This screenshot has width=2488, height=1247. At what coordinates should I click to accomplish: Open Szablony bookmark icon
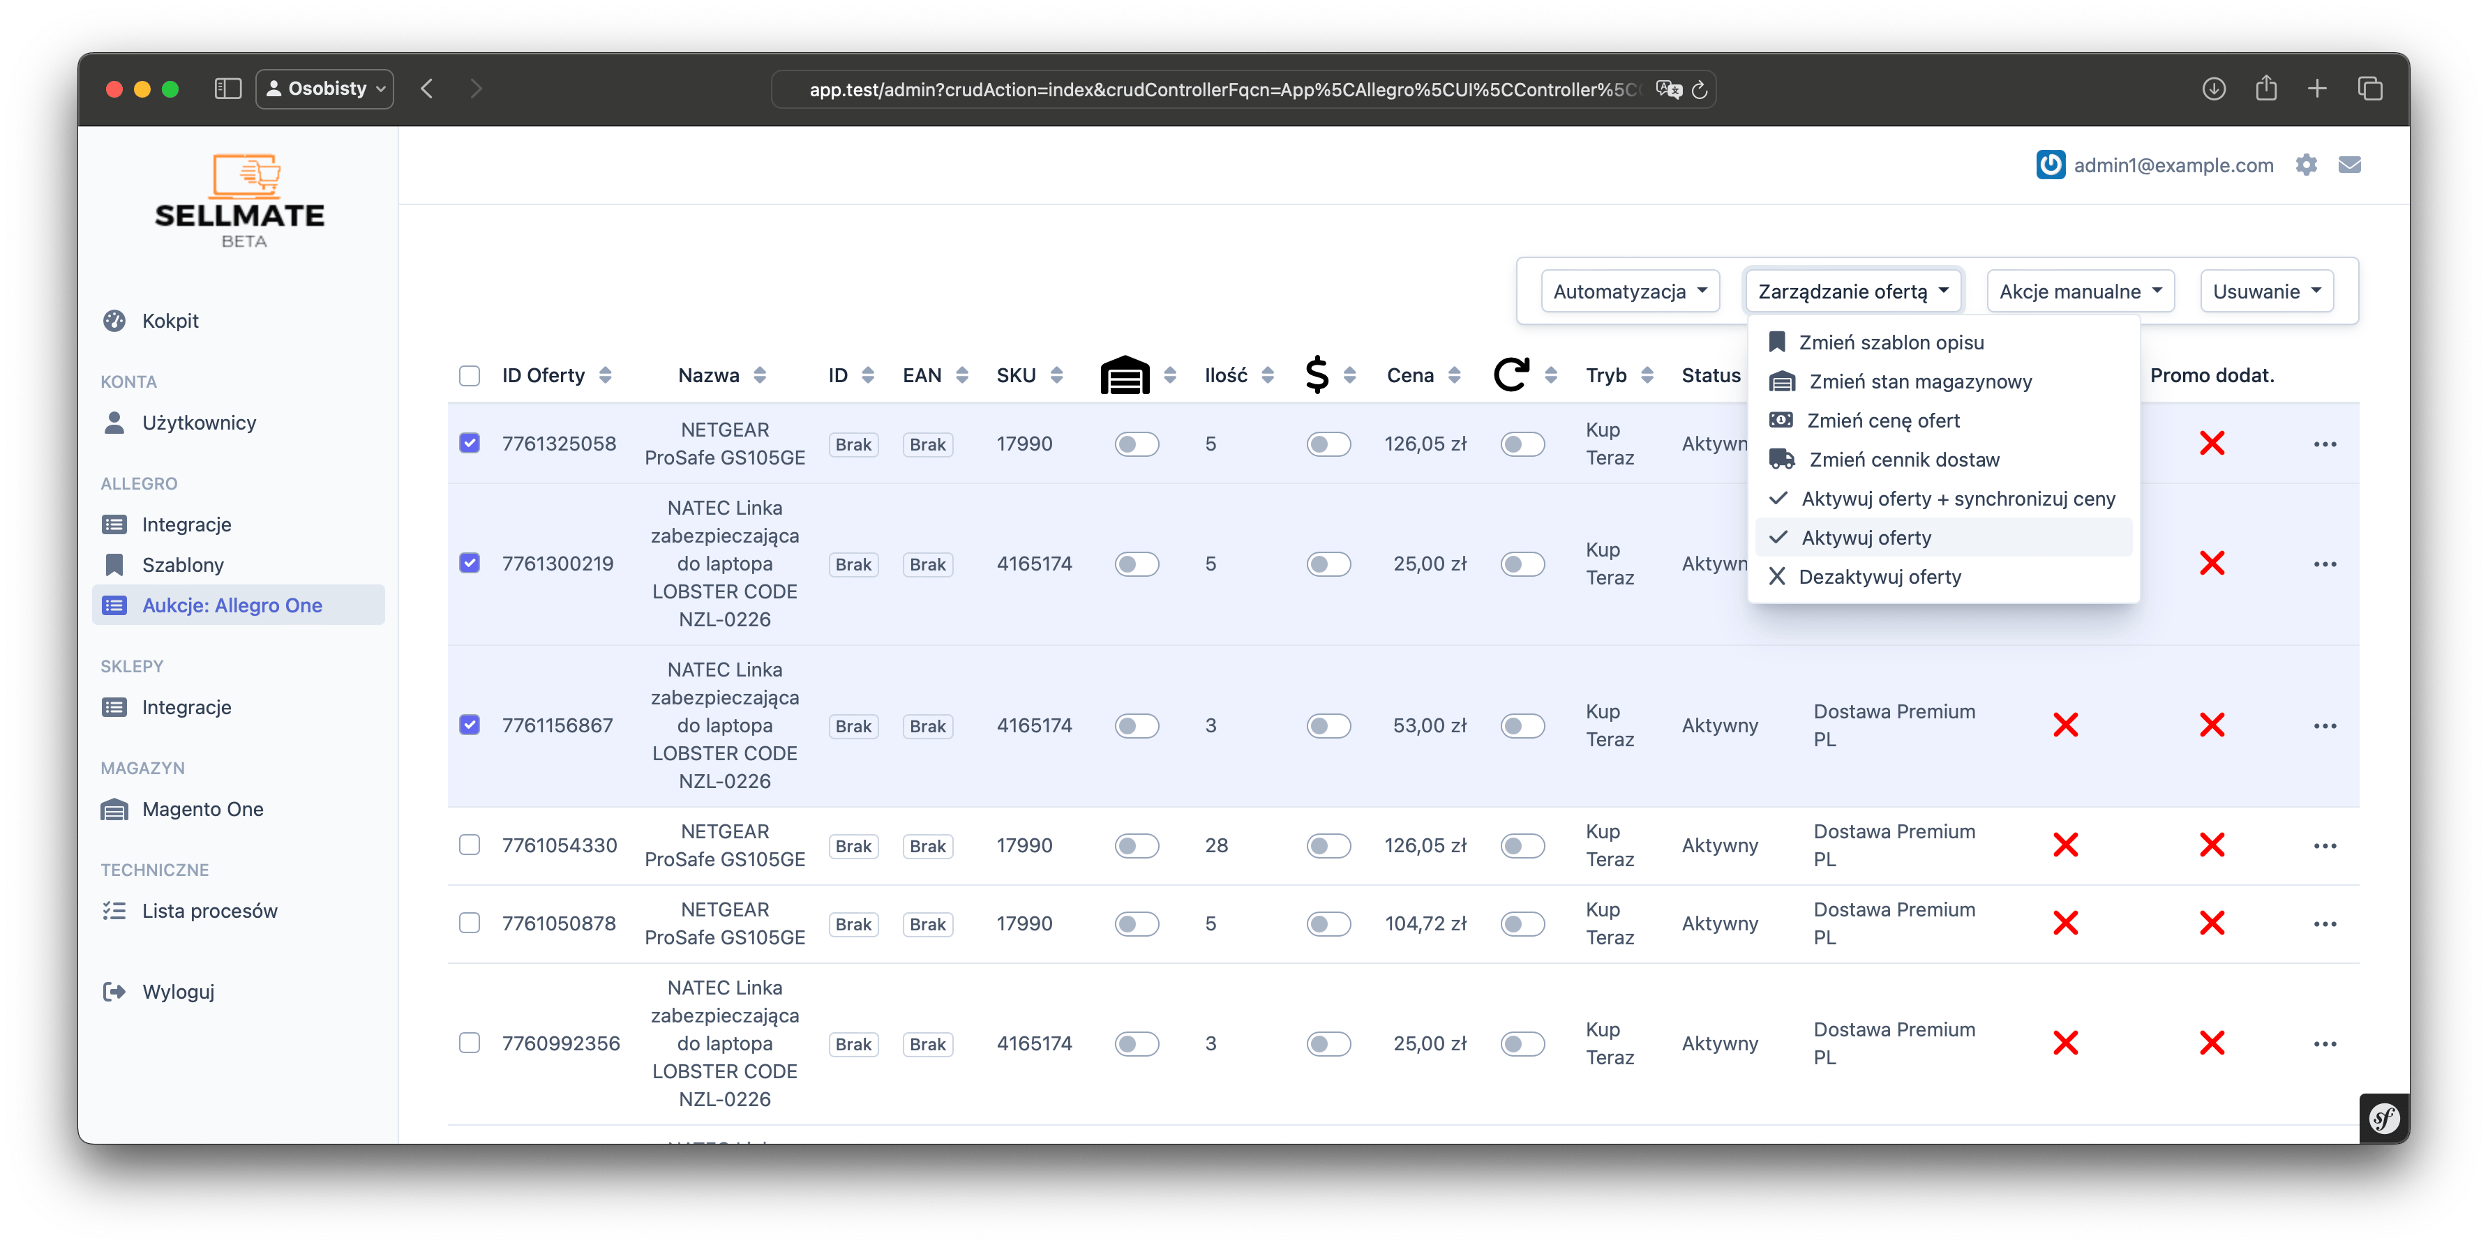(114, 565)
